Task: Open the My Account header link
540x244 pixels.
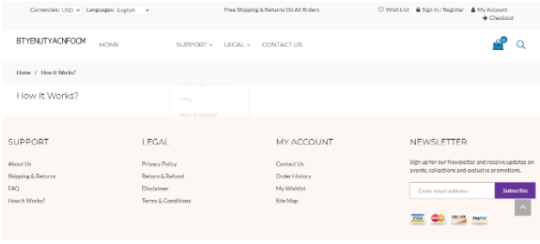Action: point(492,10)
